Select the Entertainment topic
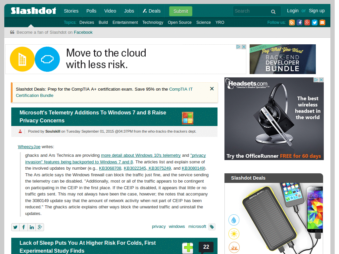Screen dimensions: 339x254 (x=125, y=22)
